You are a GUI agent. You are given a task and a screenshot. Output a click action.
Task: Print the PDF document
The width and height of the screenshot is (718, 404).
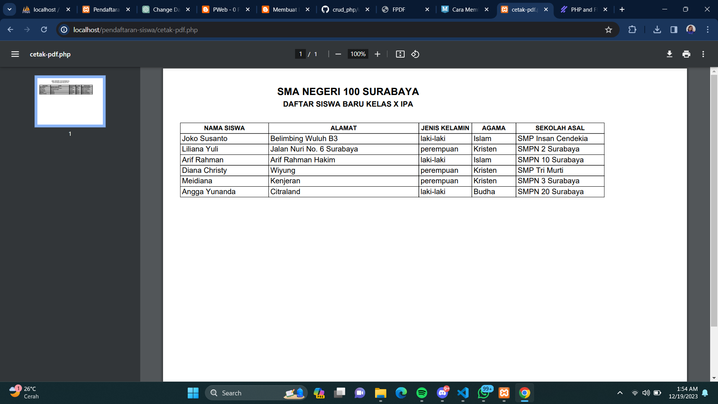(686, 54)
